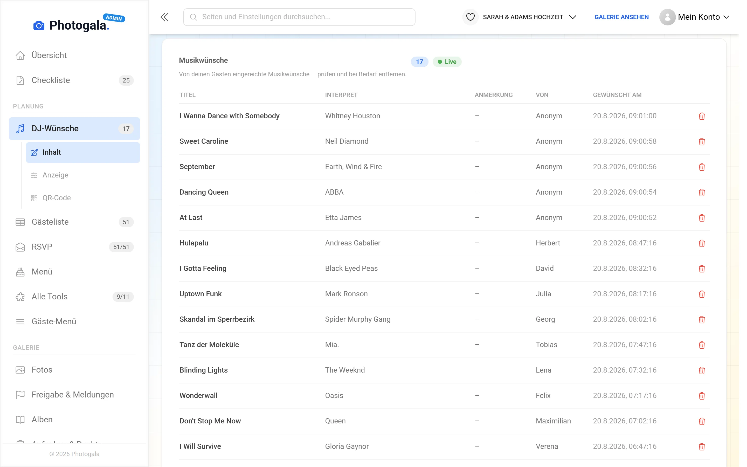747x467 pixels.
Task: Open Gäste-Menü in the sidebar
Action: pyautogui.click(x=74, y=321)
